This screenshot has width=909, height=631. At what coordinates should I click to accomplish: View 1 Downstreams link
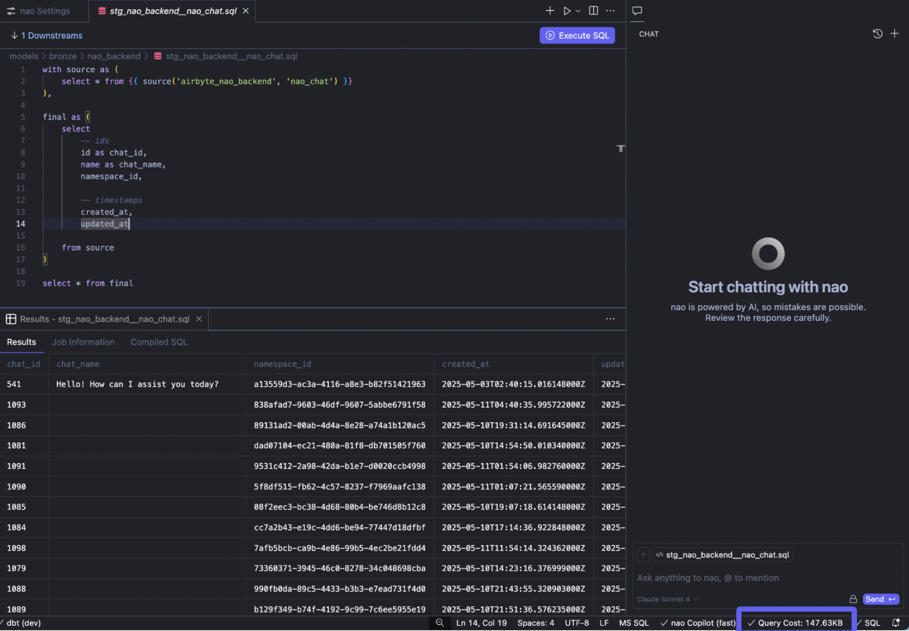pos(47,35)
